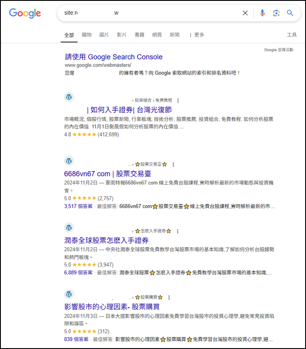This screenshot has width=306, height=349.
Task: Clear the search box with X icon
Action: coord(245,13)
